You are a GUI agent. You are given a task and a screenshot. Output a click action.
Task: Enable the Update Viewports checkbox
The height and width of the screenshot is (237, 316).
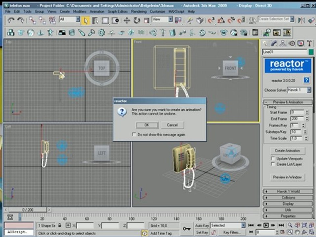click(273, 158)
